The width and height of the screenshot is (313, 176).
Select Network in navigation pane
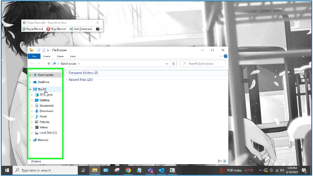(43, 140)
